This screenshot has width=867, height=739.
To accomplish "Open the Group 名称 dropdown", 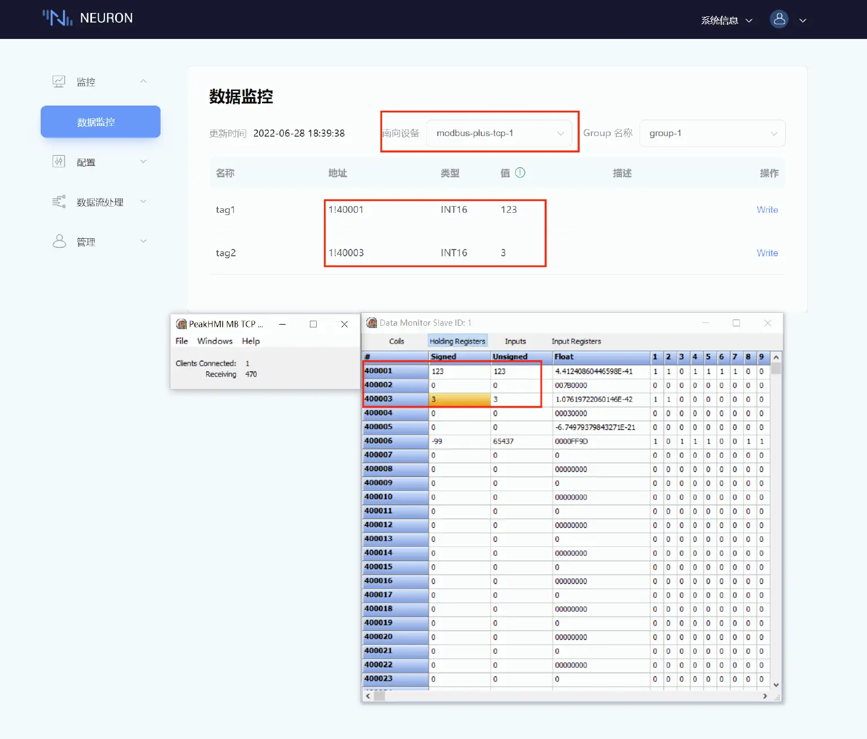I will [x=712, y=133].
